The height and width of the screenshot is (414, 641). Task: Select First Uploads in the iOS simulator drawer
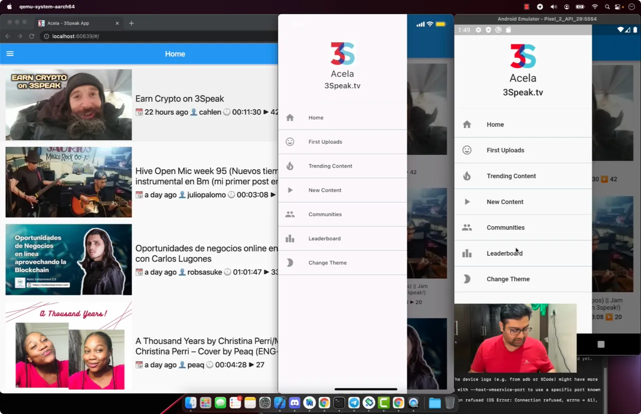click(343, 142)
